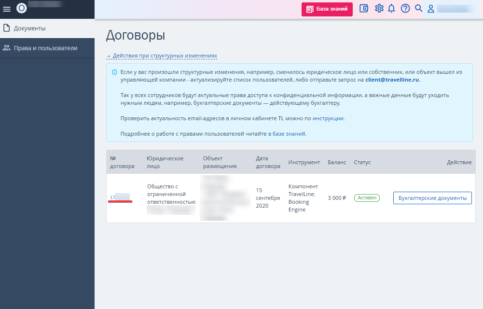Open the user profile icon

point(430,9)
